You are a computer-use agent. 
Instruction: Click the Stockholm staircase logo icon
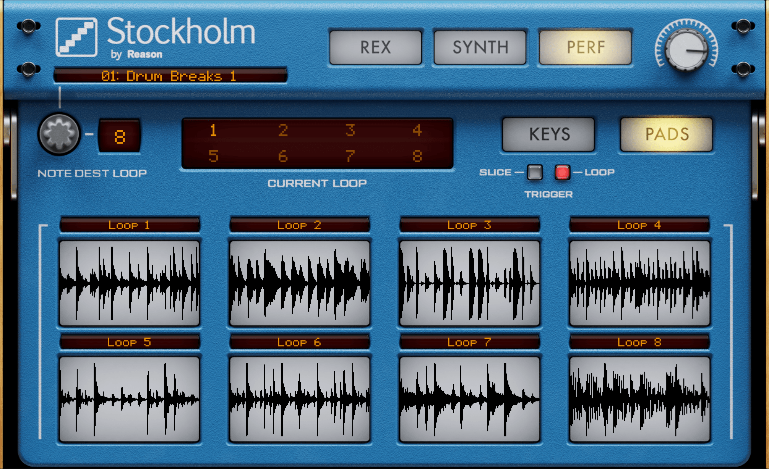pyautogui.click(x=76, y=37)
